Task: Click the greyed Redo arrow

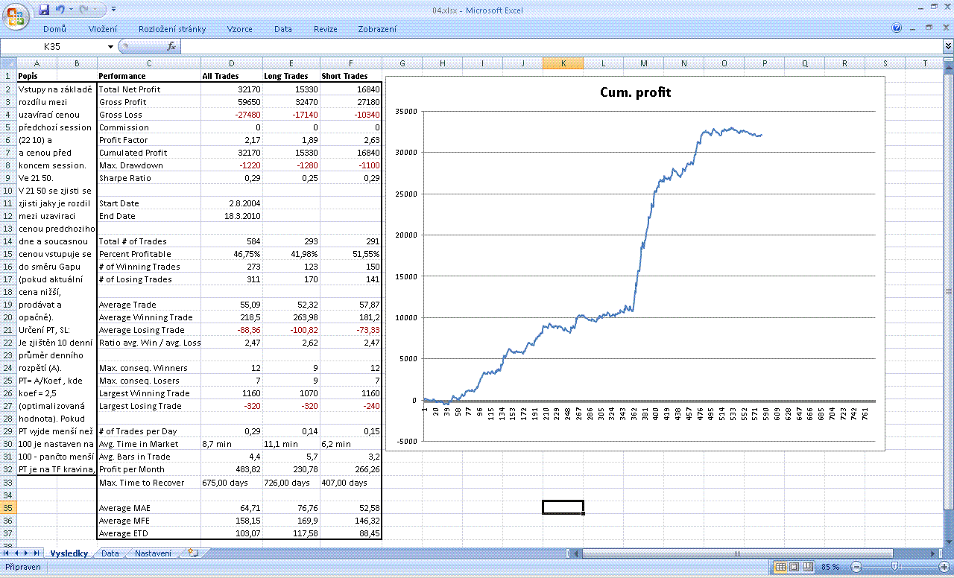Action: pos(83,10)
